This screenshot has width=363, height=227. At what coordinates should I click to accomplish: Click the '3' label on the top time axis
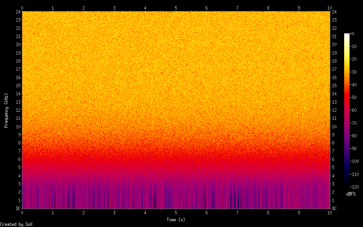(114, 8)
